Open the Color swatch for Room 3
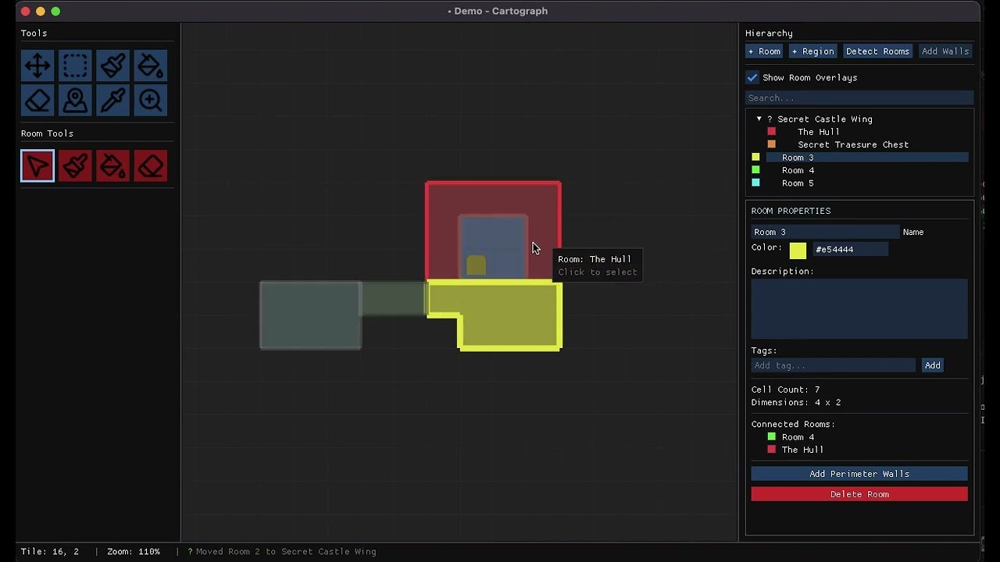The image size is (1000, 562). click(x=798, y=251)
